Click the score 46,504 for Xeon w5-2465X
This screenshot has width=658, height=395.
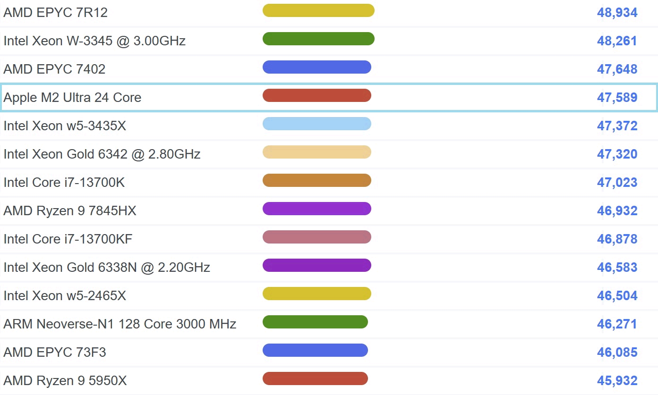(617, 296)
